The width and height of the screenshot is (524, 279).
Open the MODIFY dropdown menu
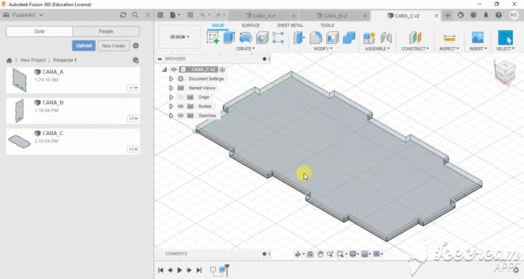point(323,49)
